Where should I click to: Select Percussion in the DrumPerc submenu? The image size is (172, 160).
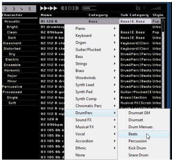click(x=144, y=141)
